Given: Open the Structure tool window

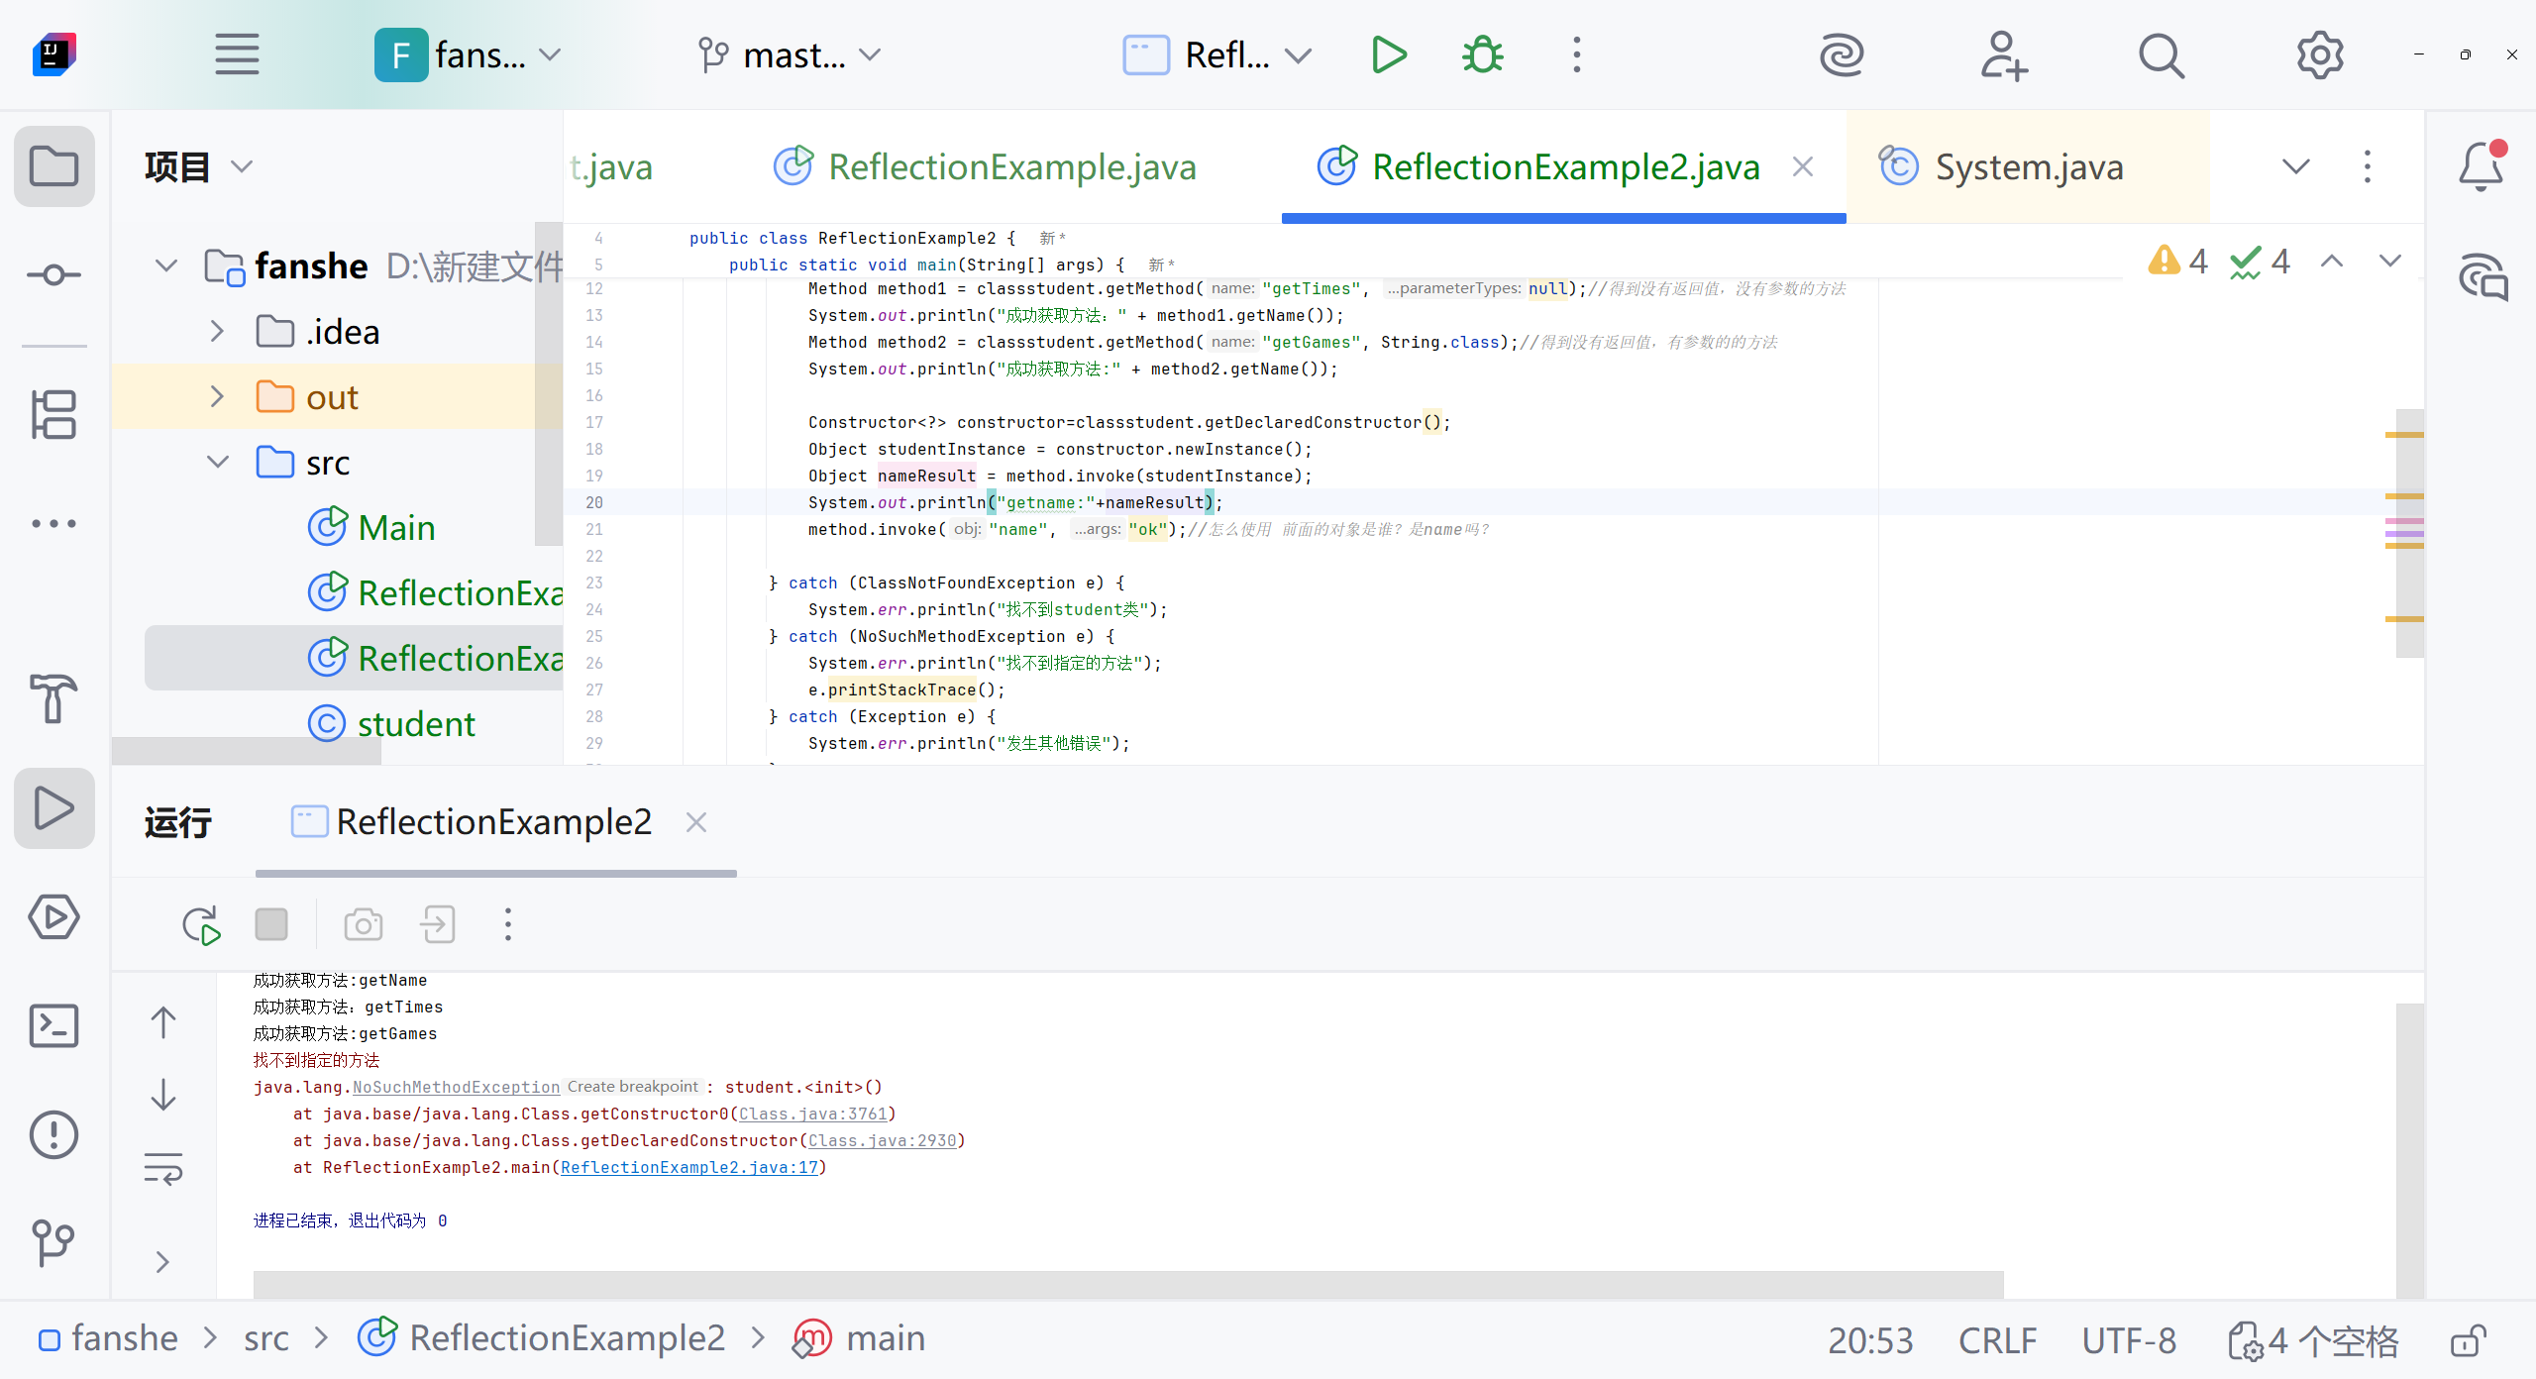Looking at the screenshot, I should click(x=53, y=414).
